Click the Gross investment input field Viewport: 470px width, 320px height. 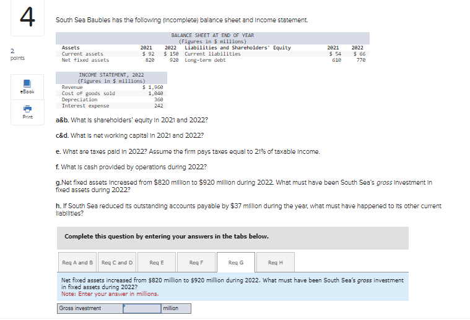tap(142, 308)
